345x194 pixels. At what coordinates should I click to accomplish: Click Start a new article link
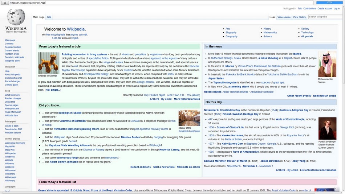(x=164, y=167)
